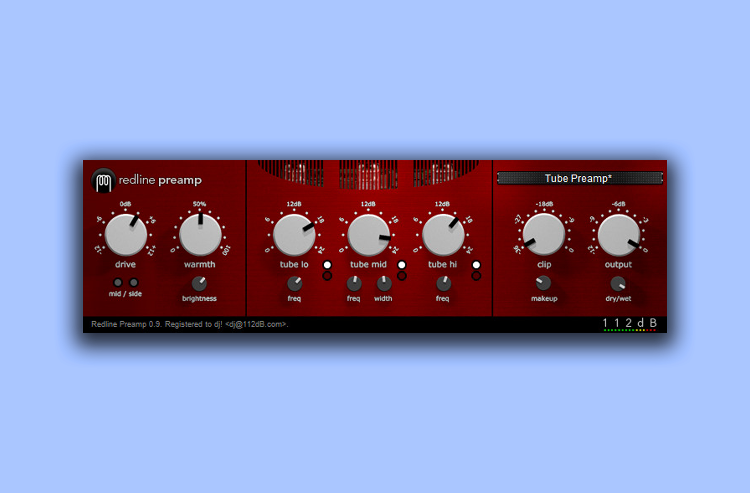Select tube hi upper white radio
Viewport: 750px width, 493px height.
[x=476, y=265]
